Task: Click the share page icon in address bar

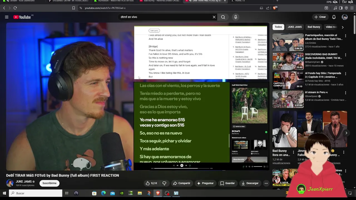Action: [268, 8]
